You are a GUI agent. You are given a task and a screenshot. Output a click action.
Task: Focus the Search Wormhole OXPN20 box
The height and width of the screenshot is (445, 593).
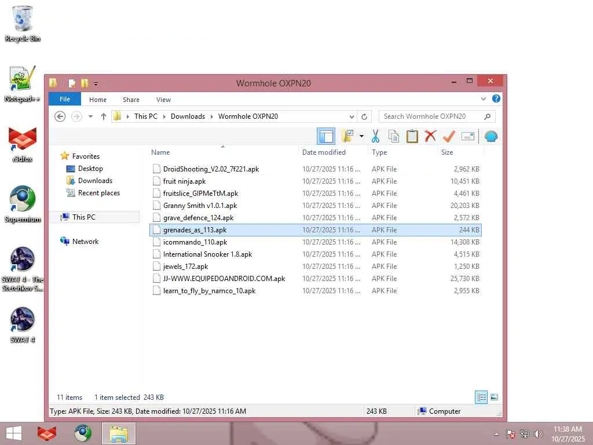437,116
